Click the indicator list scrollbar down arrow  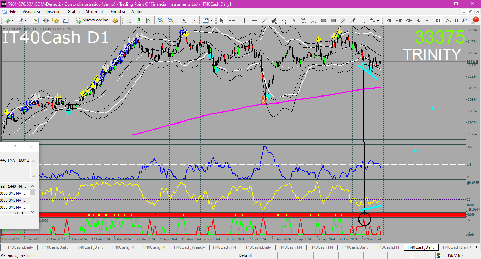[x=33, y=211]
